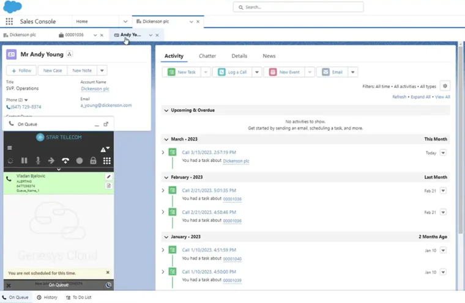The image size is (465, 303).
Task: Switch to the Chatter tab
Action: tap(207, 56)
